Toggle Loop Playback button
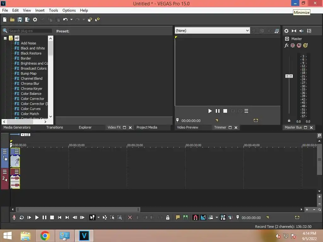Viewport: 323px width, 242px height. [x=21, y=217]
